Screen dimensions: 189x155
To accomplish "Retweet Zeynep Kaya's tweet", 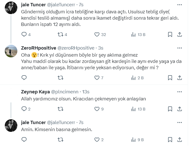I will pyautogui.click(x=60, y=109).
